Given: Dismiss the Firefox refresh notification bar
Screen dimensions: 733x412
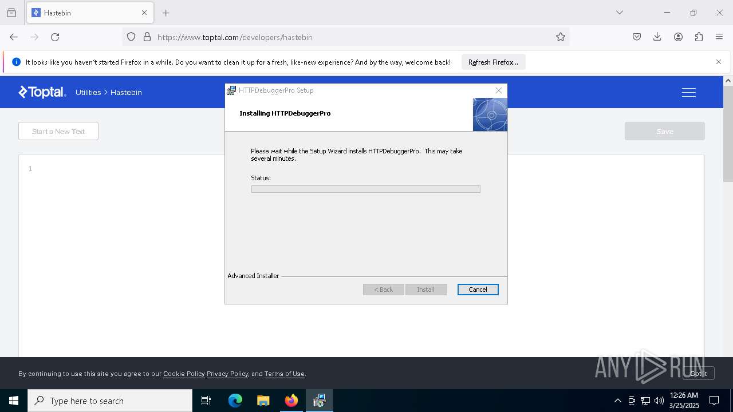Looking at the screenshot, I should [719, 62].
